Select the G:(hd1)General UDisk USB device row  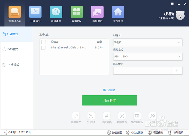pyautogui.click(x=74, y=48)
